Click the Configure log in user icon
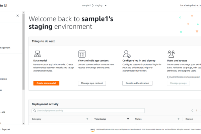The image size is (201, 134). [x=127, y=54]
